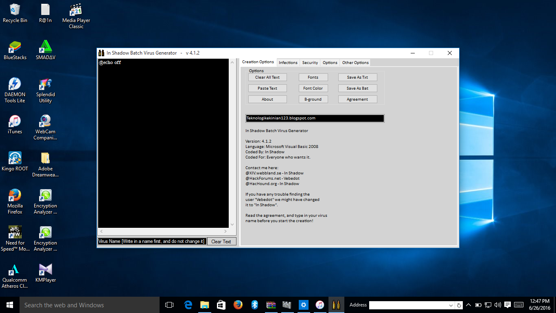The height and width of the screenshot is (313, 556).
Task: Open the About button
Action: (x=267, y=99)
